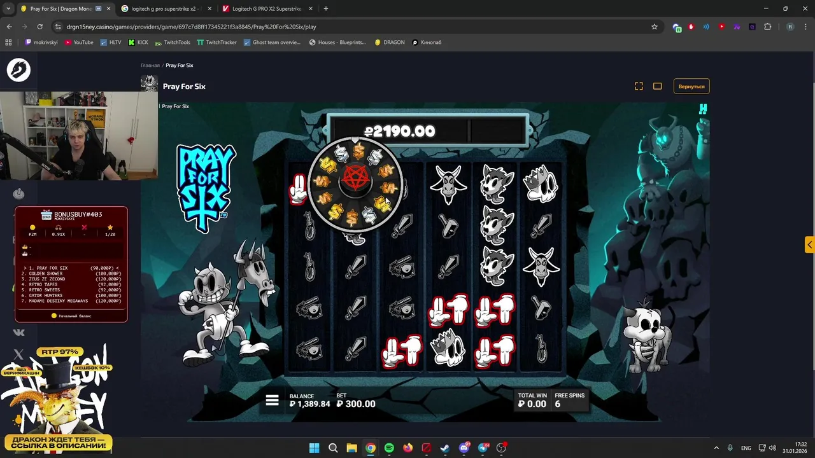Click the Dragon Money logo icon

tap(18, 70)
